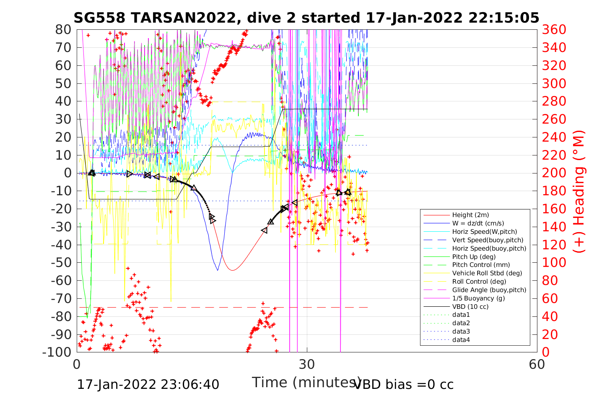Click x-axis tick label '30' below plot
This screenshot has height=396, width=594.
(307, 364)
